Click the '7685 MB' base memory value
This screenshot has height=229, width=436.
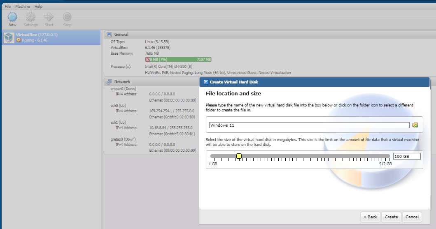pyautogui.click(x=152, y=53)
